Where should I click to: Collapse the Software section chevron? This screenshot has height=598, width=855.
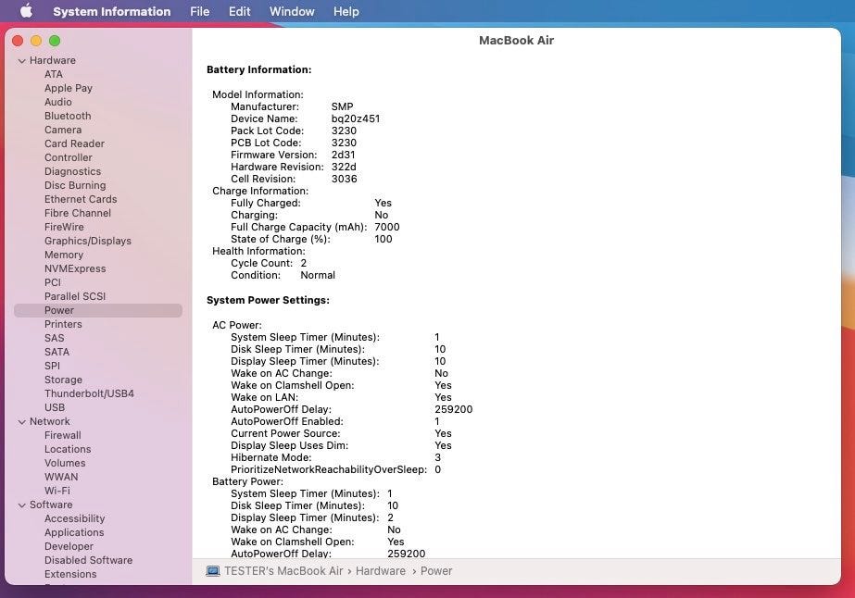coord(22,505)
